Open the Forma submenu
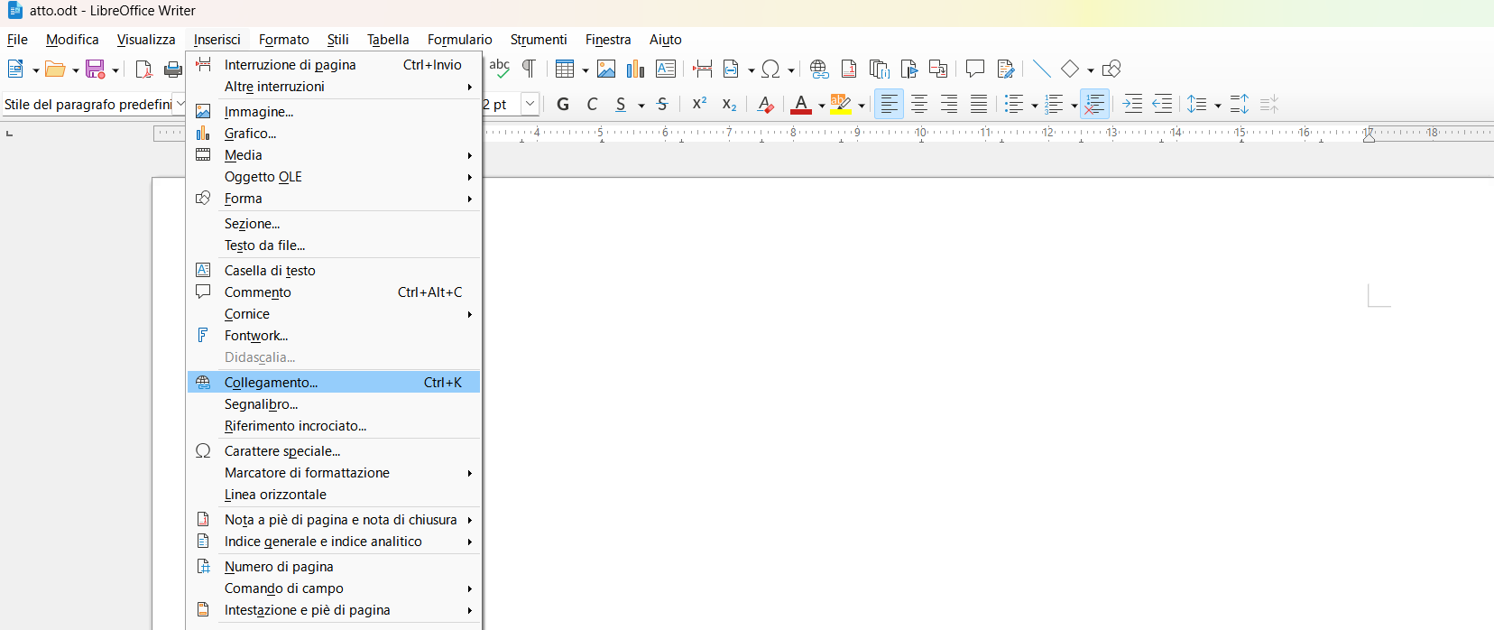This screenshot has height=630, width=1494. pos(334,199)
